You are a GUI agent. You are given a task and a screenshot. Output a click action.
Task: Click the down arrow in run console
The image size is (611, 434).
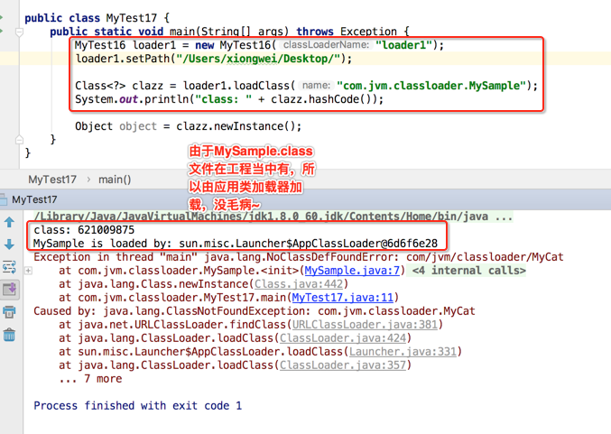(x=9, y=245)
